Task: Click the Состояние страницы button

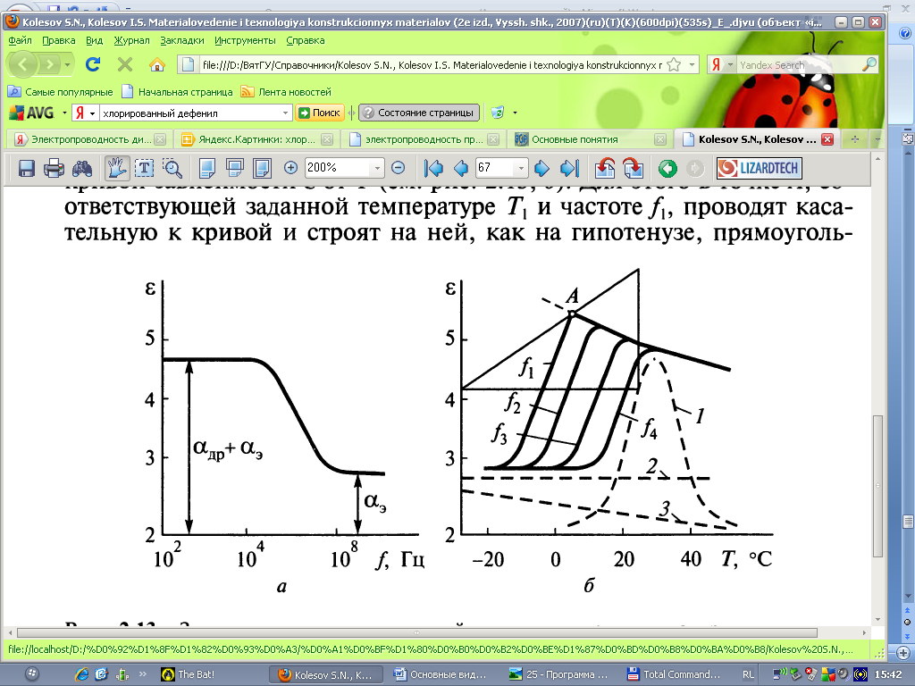Action: click(x=419, y=113)
